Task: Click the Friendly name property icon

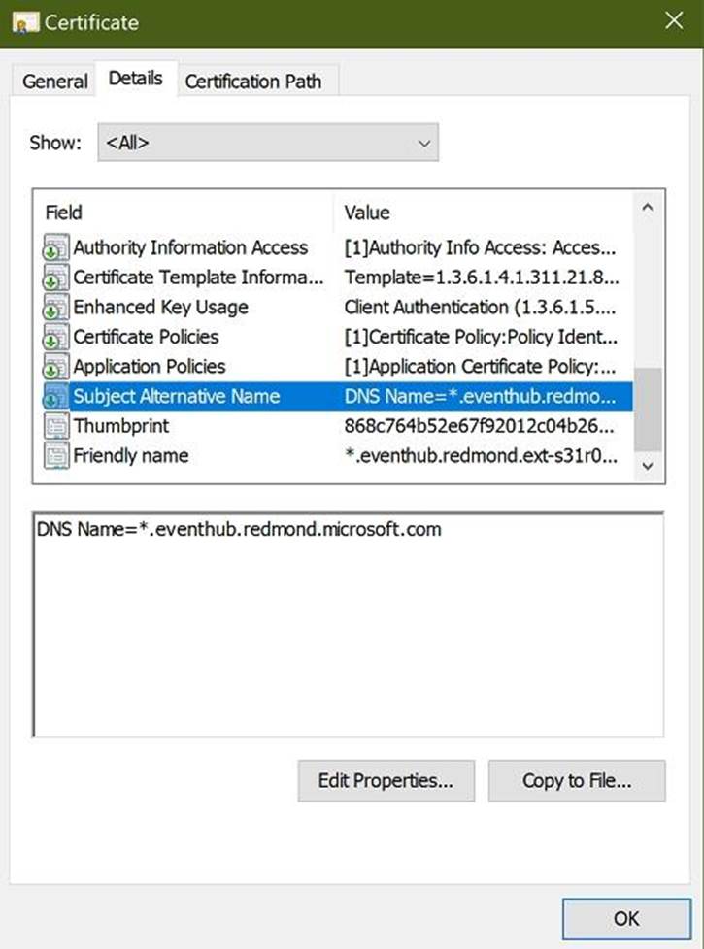Action: [x=56, y=456]
